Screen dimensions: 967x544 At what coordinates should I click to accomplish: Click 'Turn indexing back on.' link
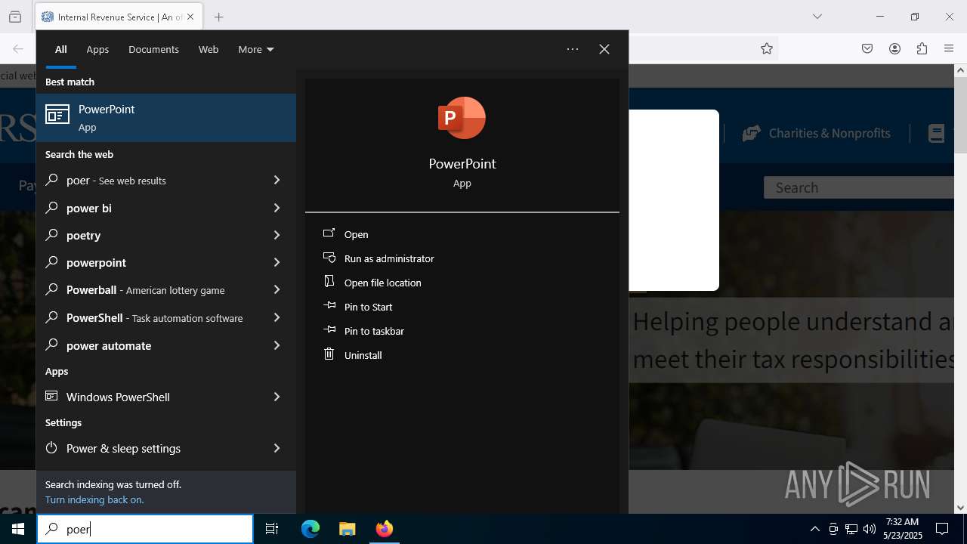(94, 499)
